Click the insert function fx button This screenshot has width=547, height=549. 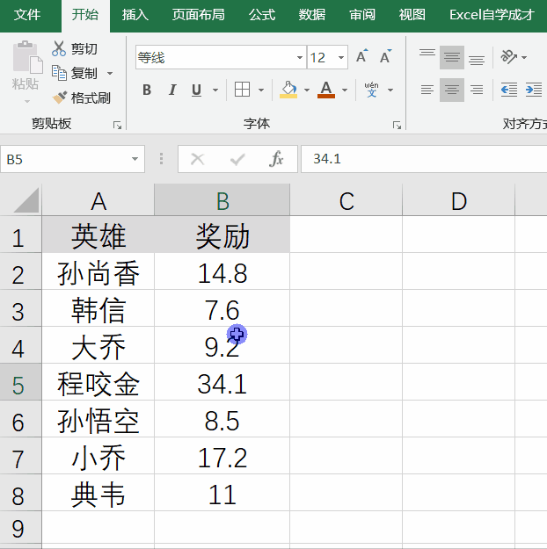(x=277, y=159)
